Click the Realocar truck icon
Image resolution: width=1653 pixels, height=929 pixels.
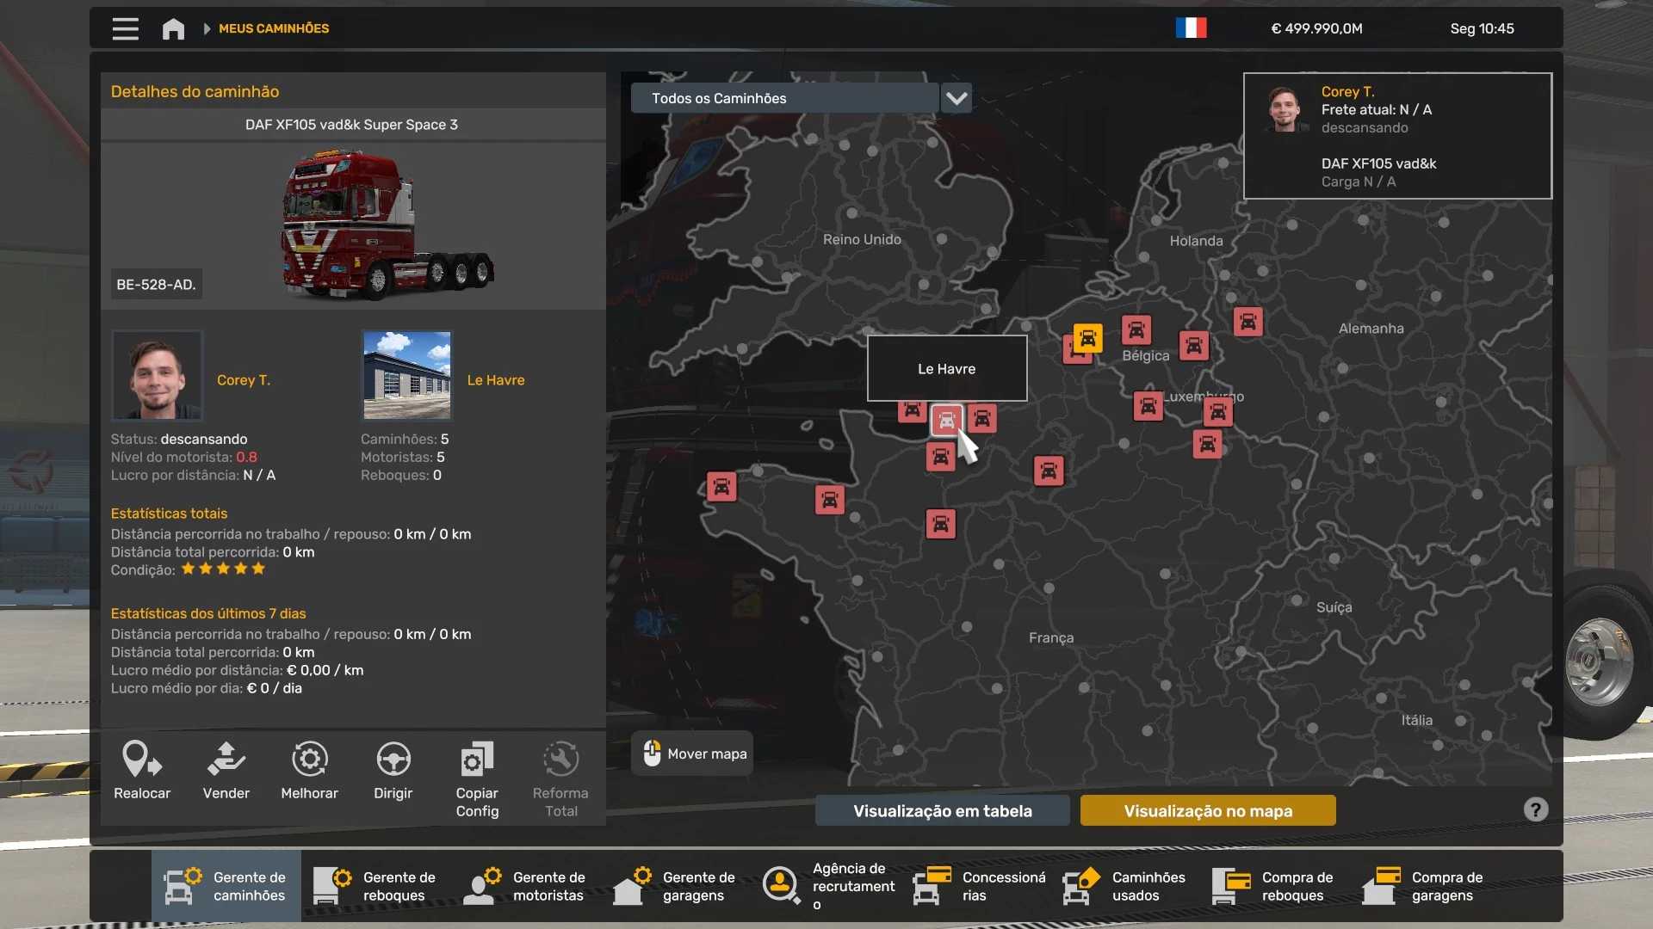point(142,760)
